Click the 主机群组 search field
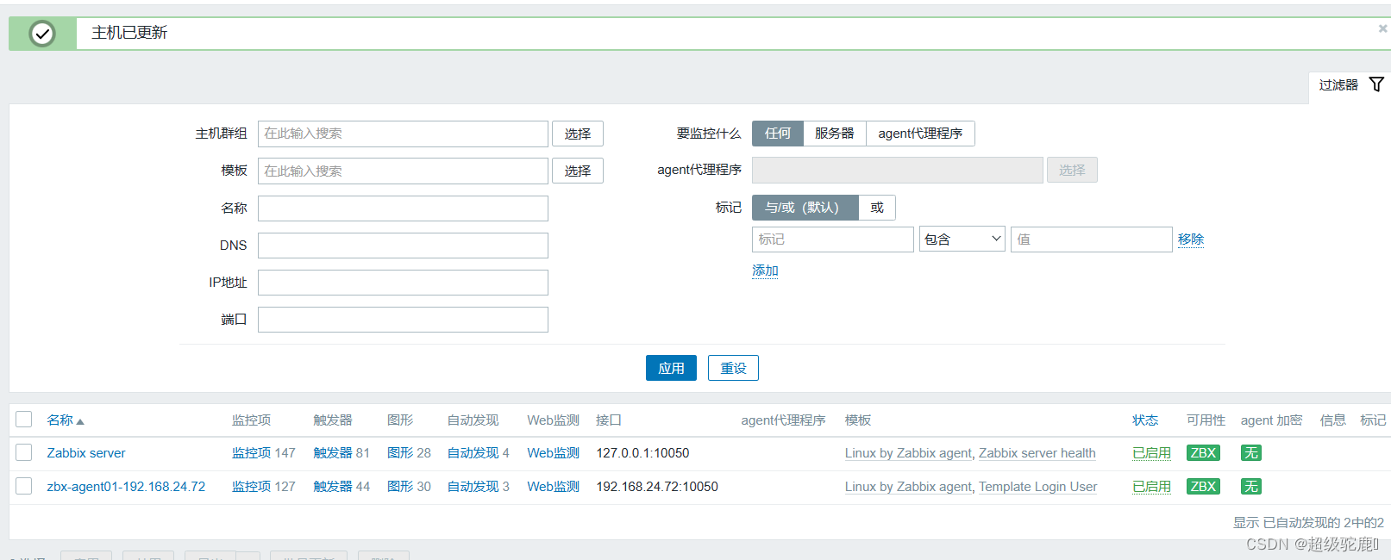This screenshot has width=1391, height=560. pyautogui.click(x=403, y=134)
